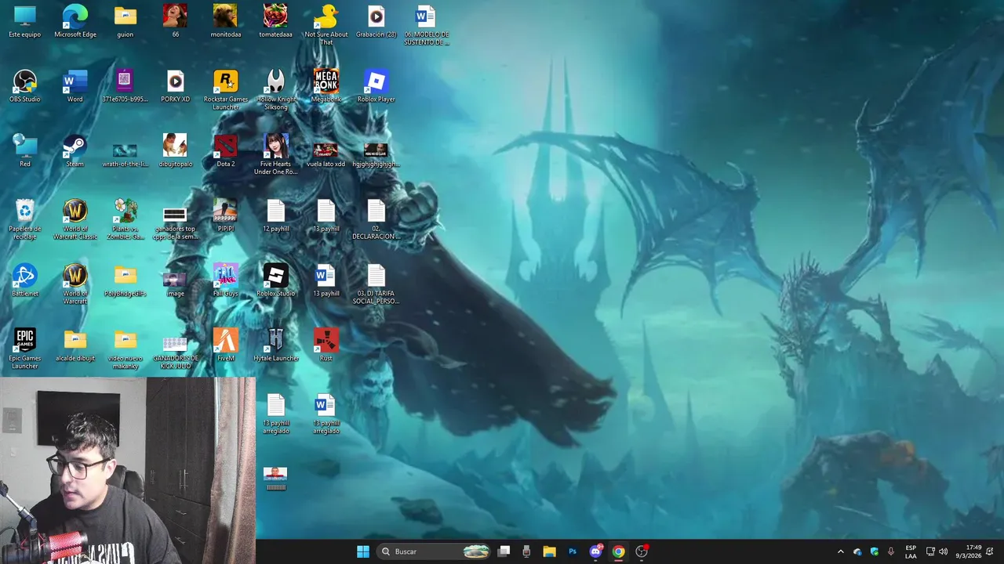1004x564 pixels.
Task: Launch the Fall Guys shortcut
Action: pyautogui.click(x=225, y=280)
